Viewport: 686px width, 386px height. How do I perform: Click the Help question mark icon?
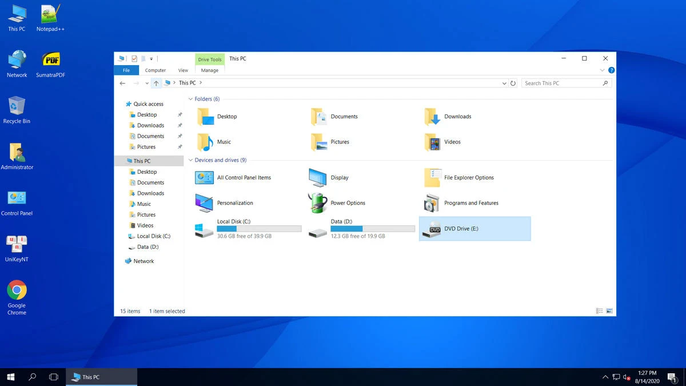point(611,70)
